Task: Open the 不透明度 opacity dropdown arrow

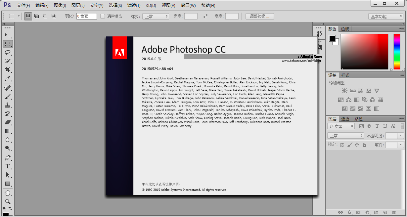Action: (401, 136)
